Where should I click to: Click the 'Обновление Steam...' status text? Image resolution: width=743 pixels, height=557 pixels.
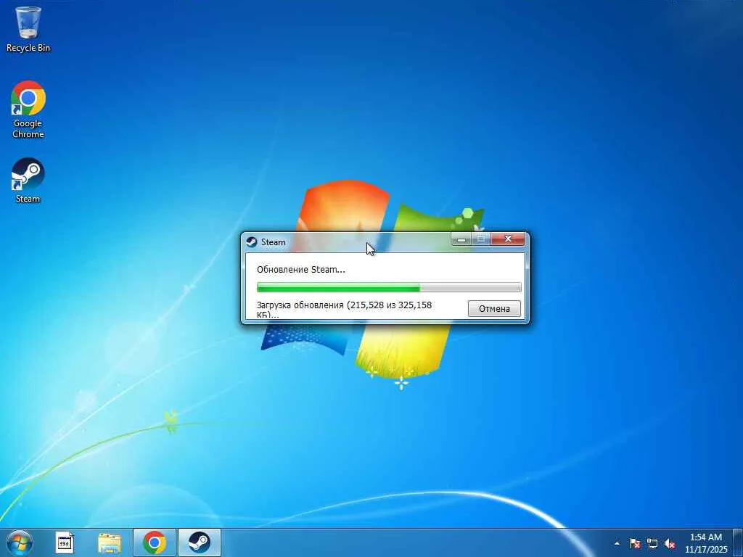(301, 270)
